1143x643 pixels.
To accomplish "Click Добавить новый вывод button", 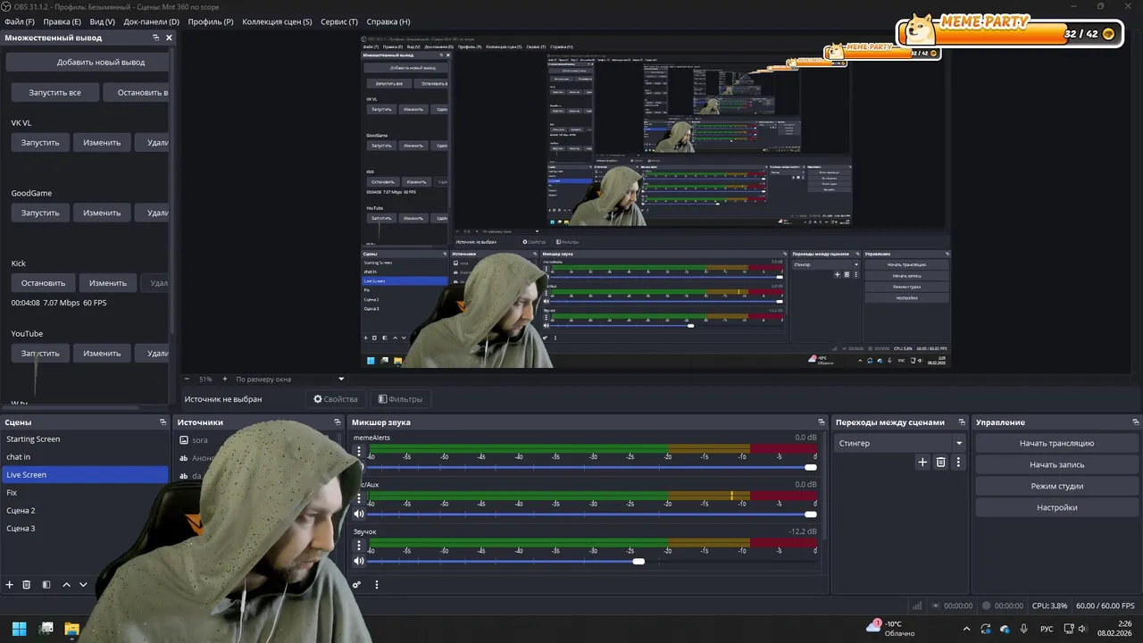I will (88, 62).
